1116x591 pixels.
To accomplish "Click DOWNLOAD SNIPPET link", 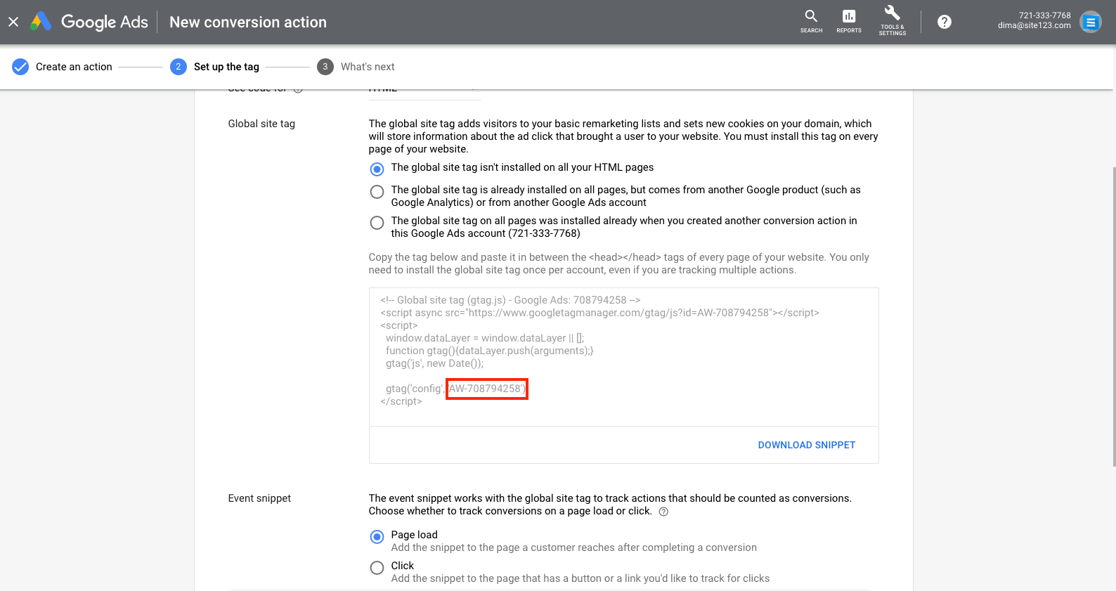I will click(x=806, y=445).
